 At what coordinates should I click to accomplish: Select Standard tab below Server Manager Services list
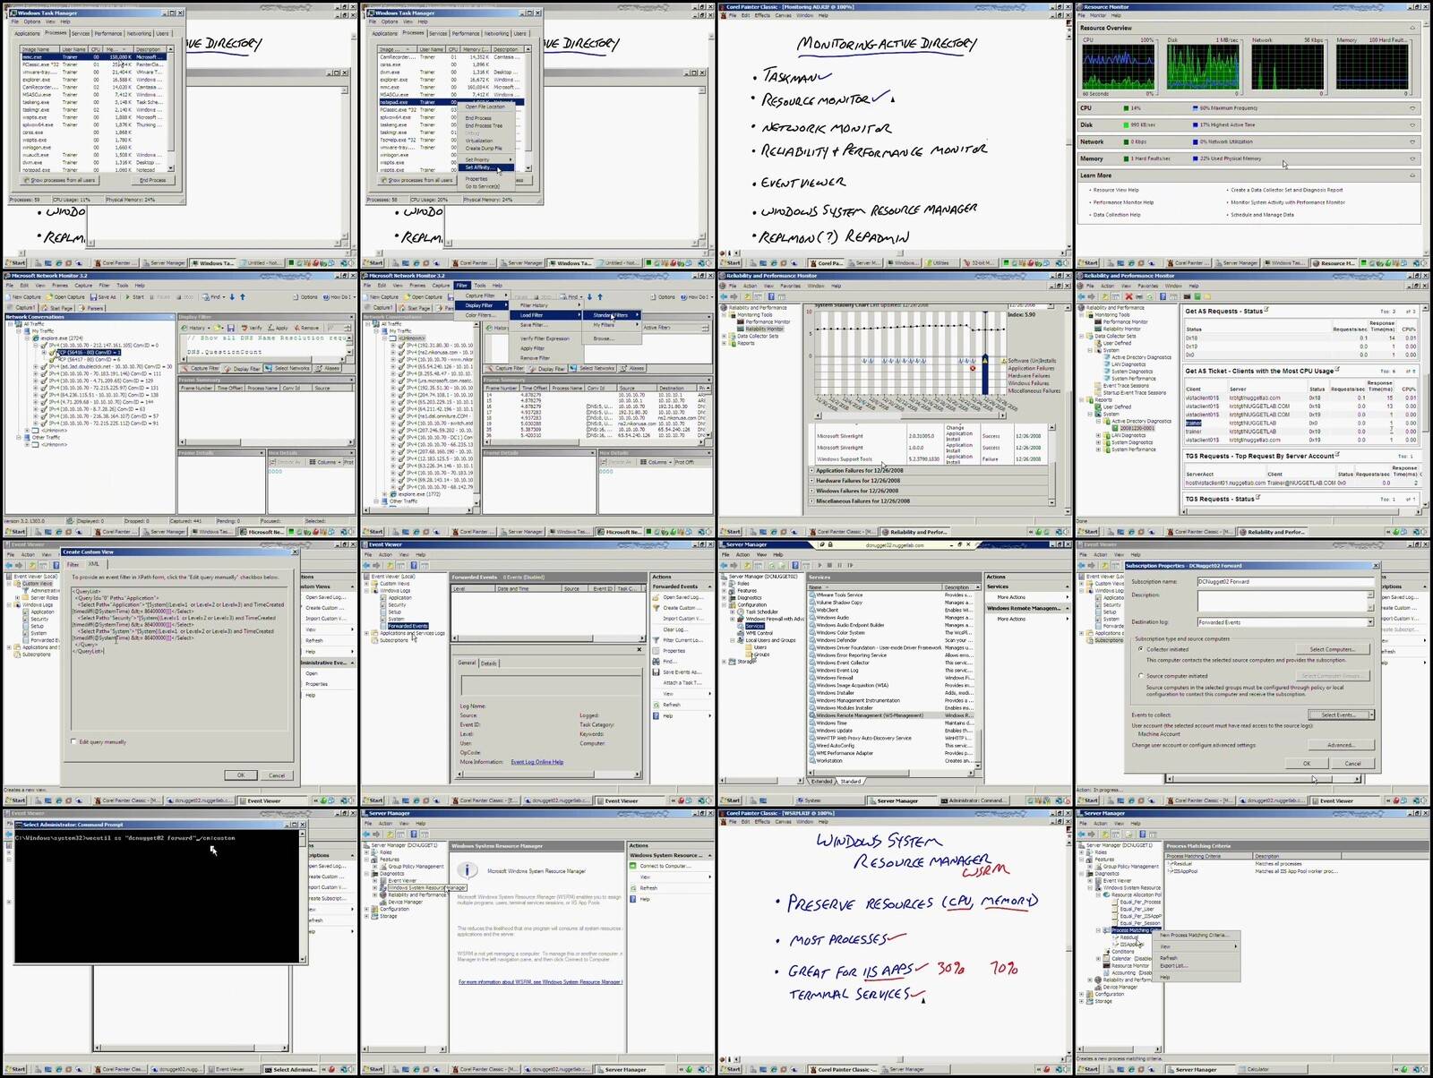[x=851, y=781]
